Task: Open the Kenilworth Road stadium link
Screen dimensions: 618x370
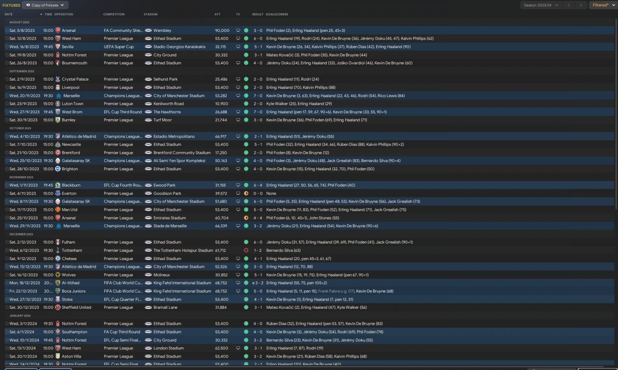Action: click(169, 104)
